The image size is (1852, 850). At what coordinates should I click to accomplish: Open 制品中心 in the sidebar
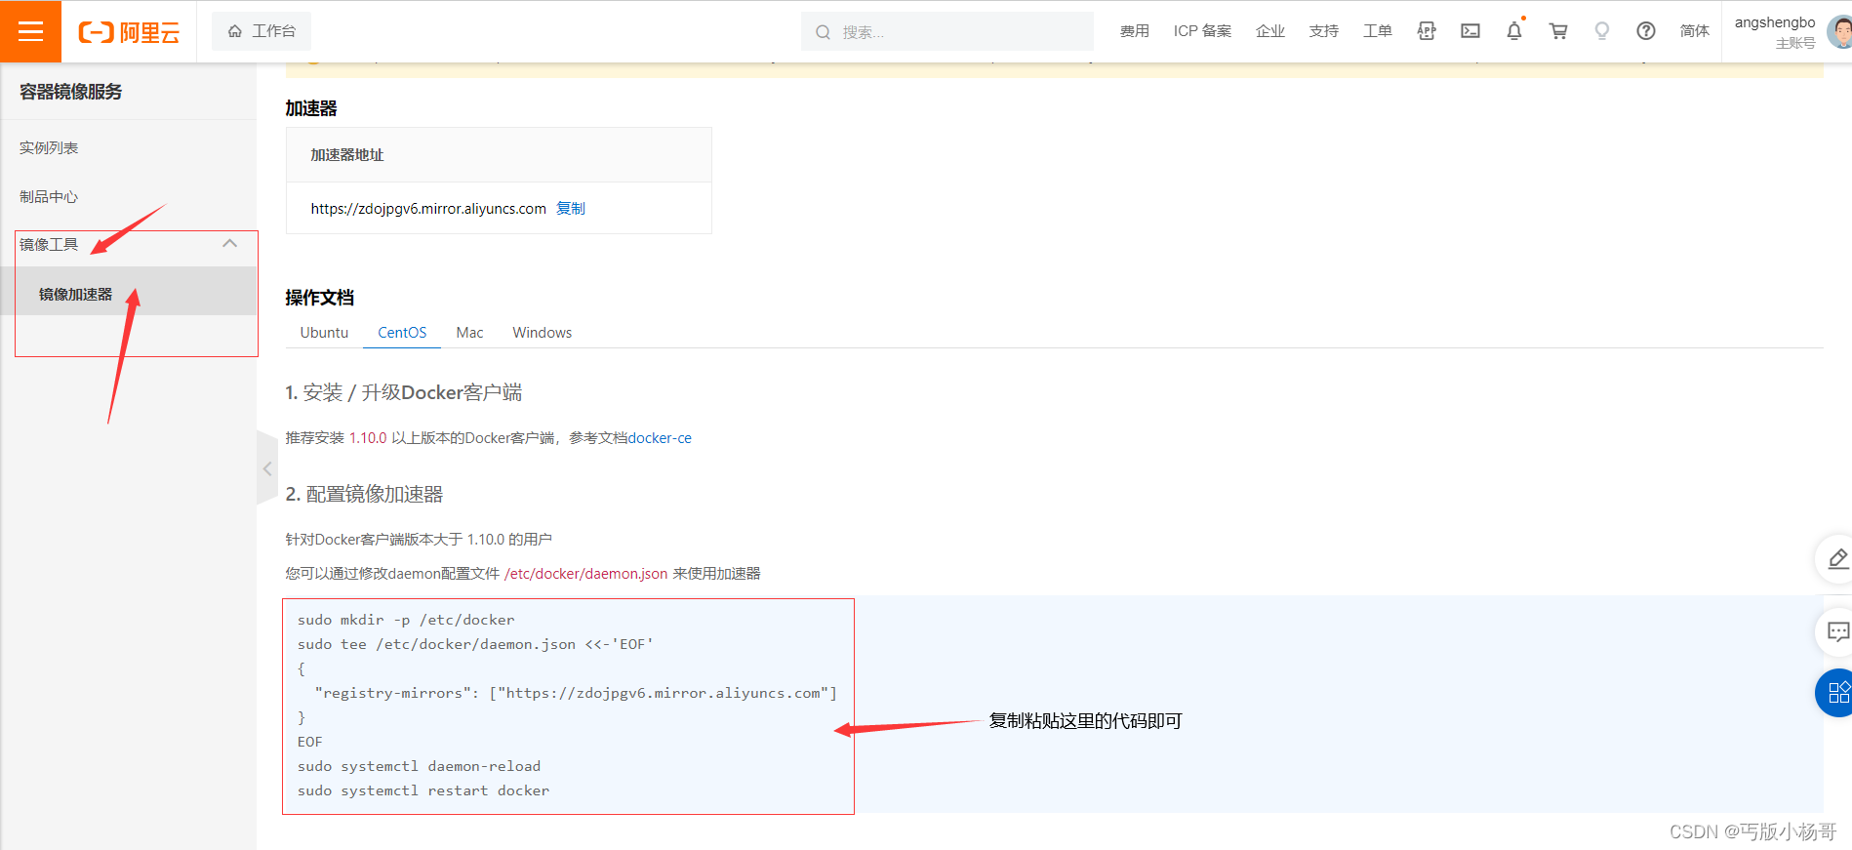(49, 197)
